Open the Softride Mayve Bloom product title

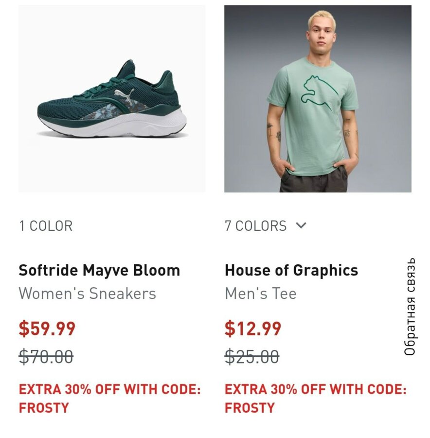(x=99, y=270)
